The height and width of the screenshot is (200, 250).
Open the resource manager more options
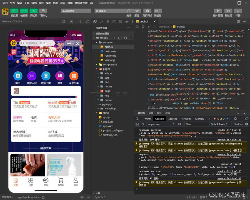tap(129, 28)
